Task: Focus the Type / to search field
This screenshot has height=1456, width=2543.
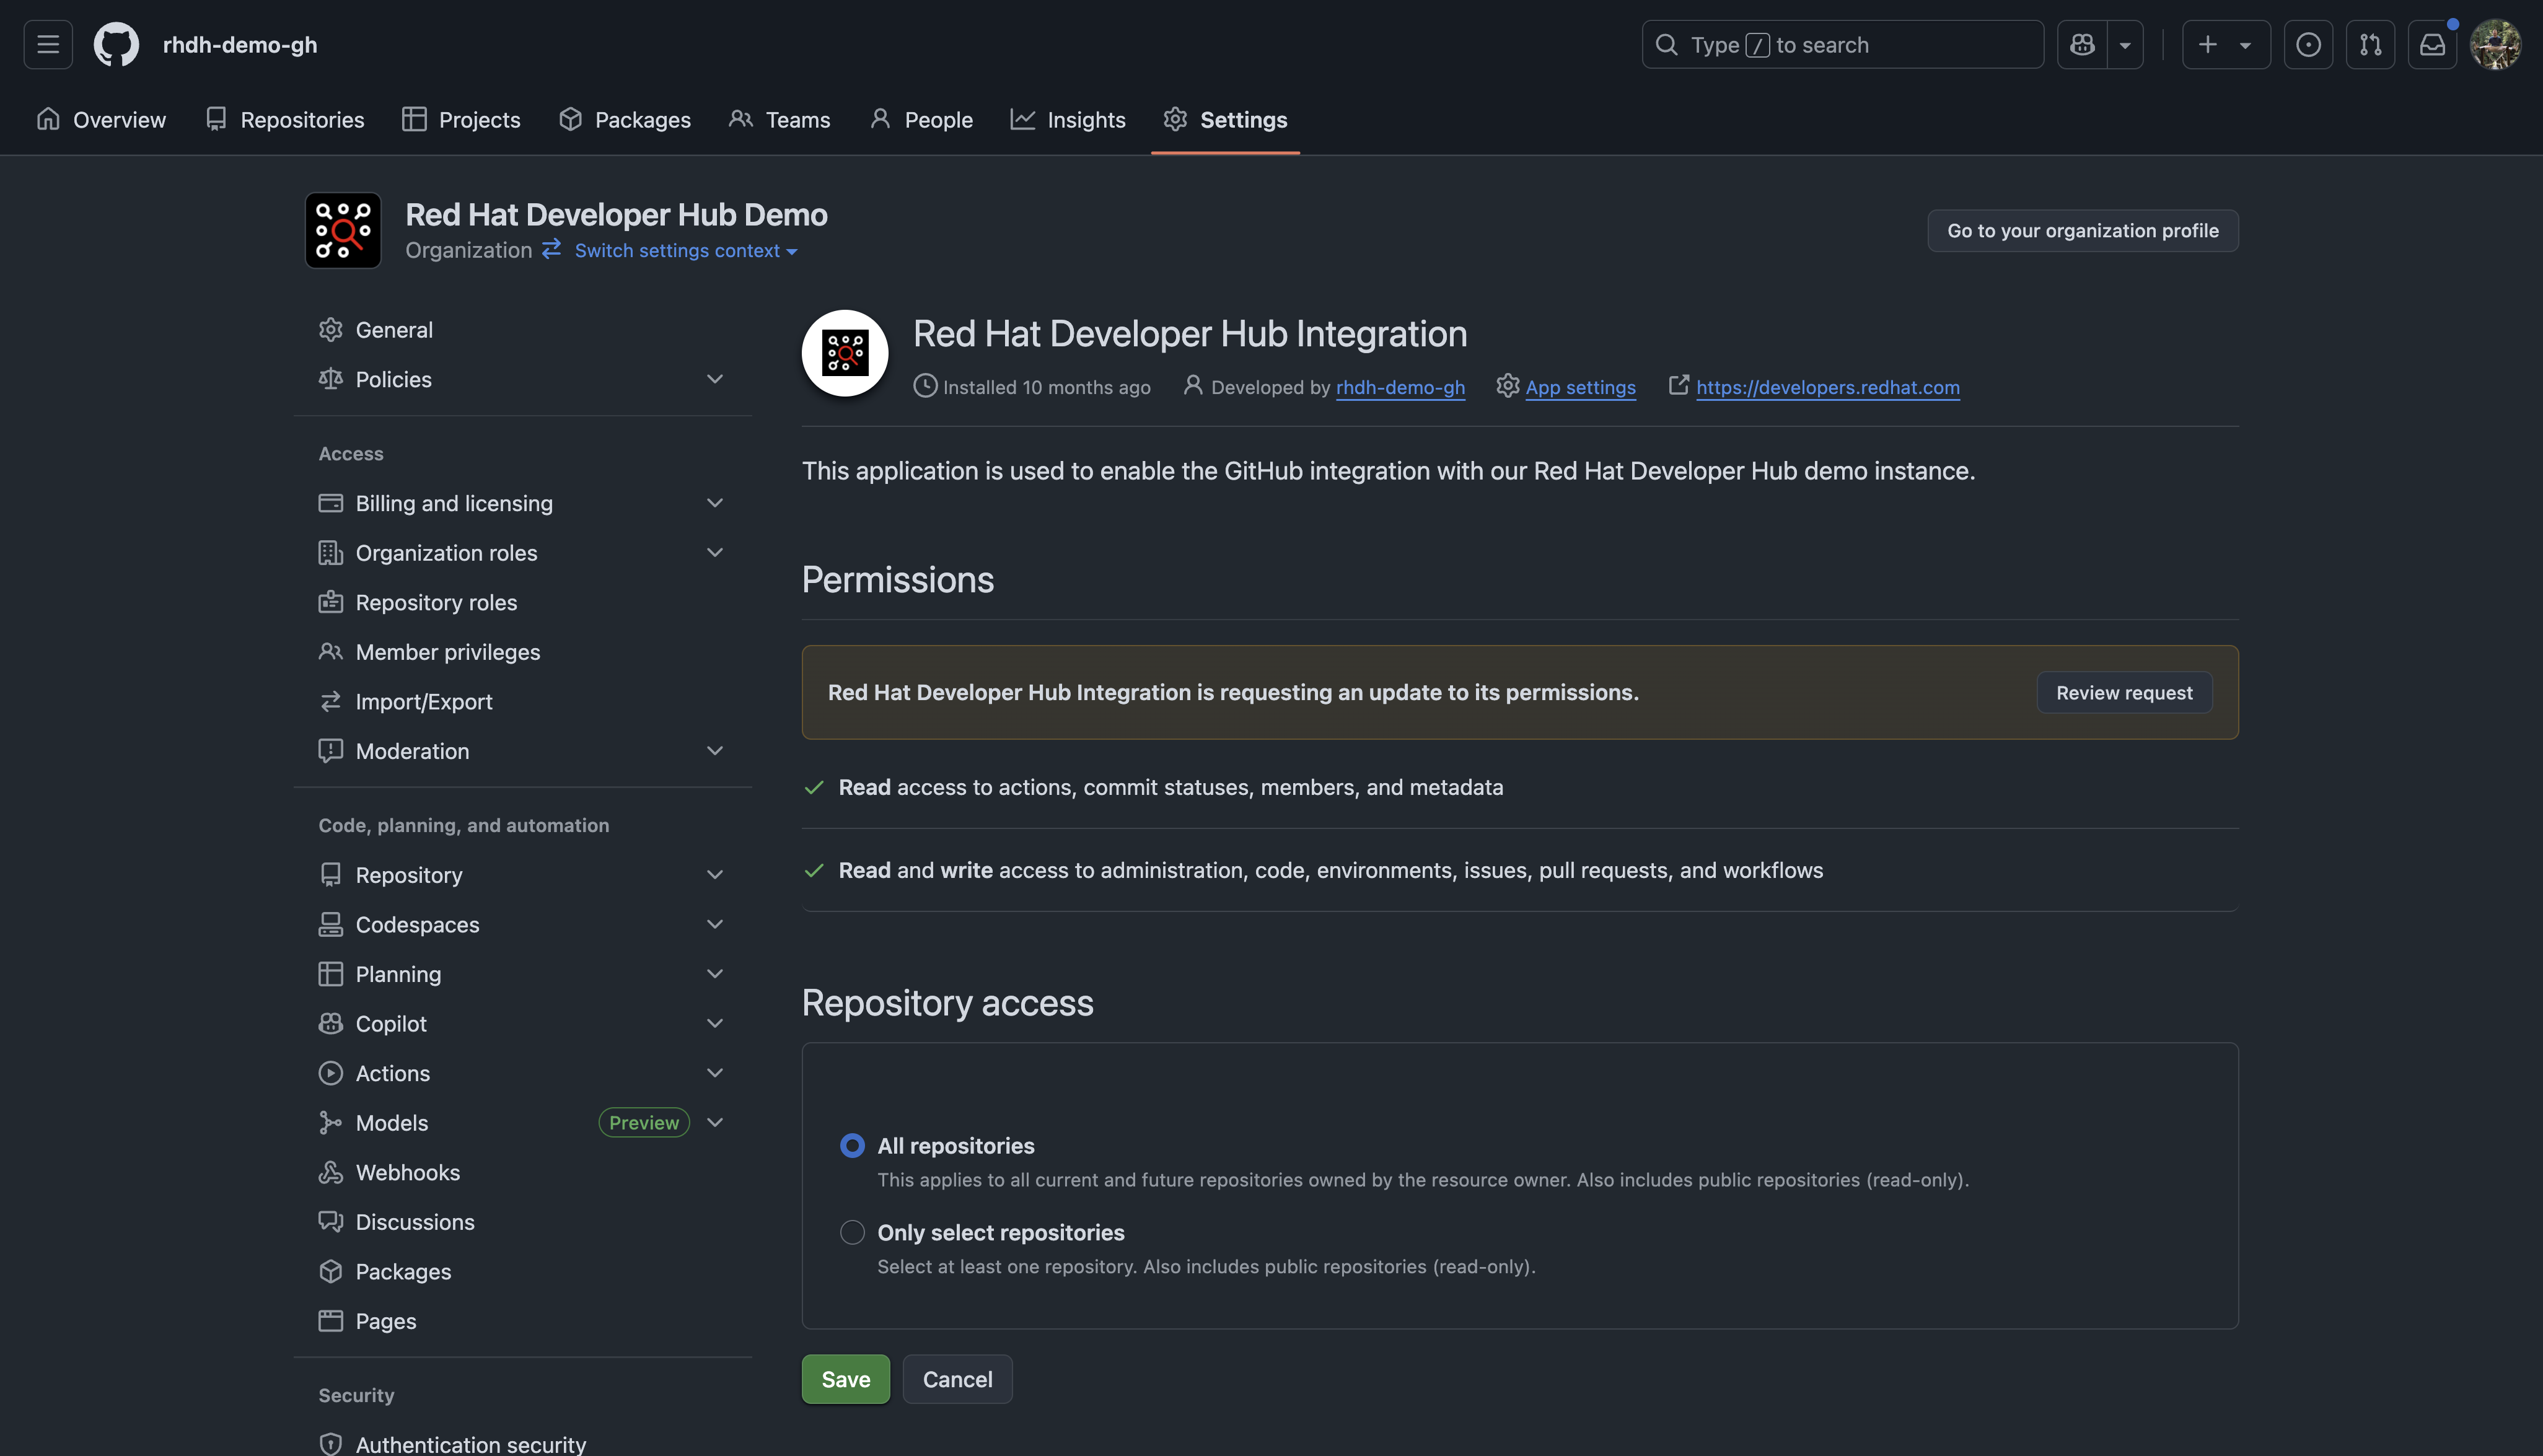Action: (x=1842, y=45)
